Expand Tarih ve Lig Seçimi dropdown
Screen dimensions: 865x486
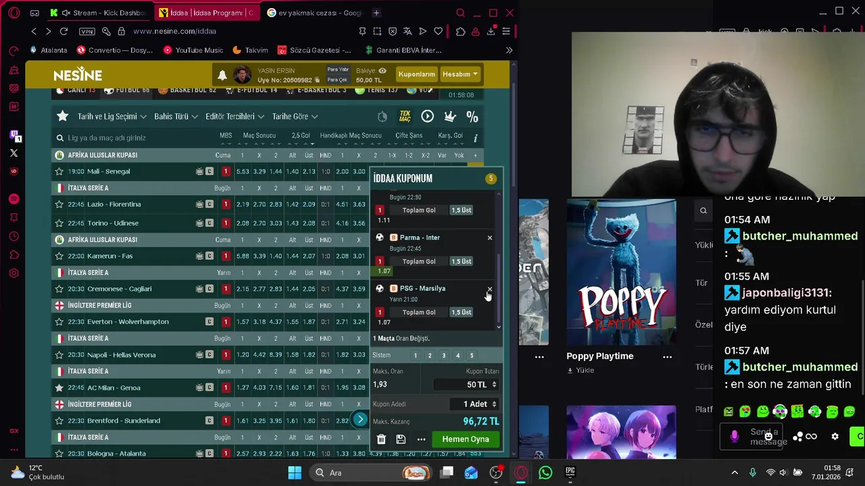pyautogui.click(x=112, y=116)
